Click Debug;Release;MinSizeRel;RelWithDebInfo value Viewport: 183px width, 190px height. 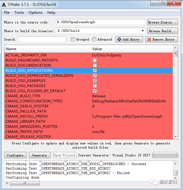pos(129,101)
